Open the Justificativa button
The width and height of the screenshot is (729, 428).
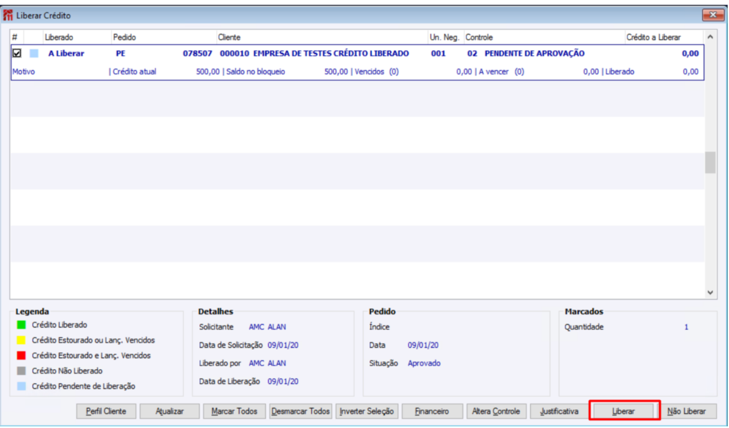tap(559, 412)
